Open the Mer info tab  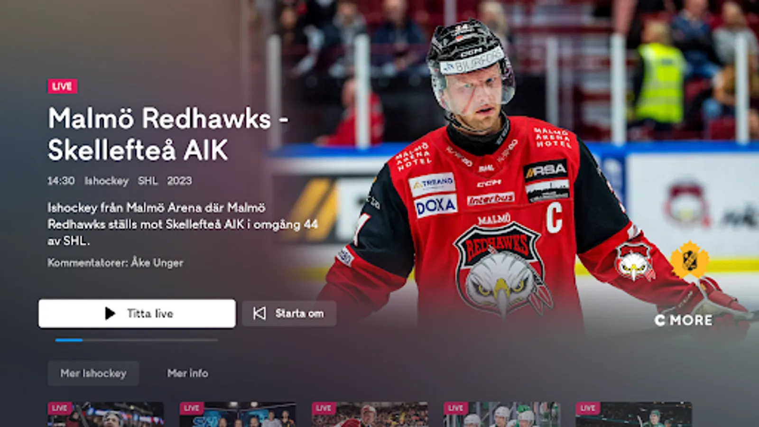187,373
